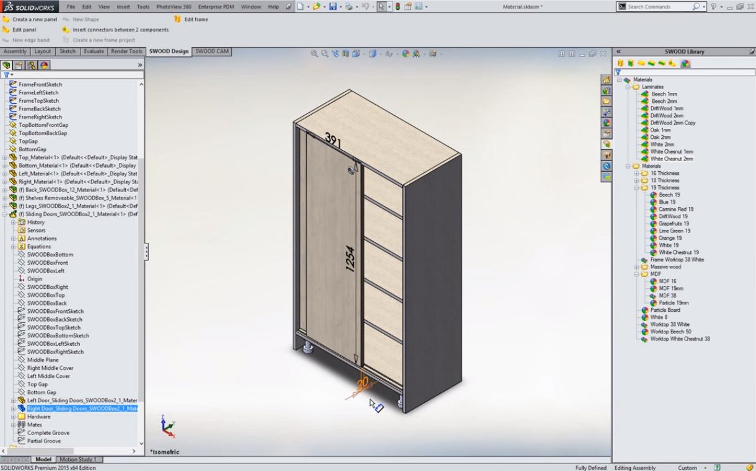756x471 pixels.
Task: Click the Edit frame button
Action: point(196,19)
